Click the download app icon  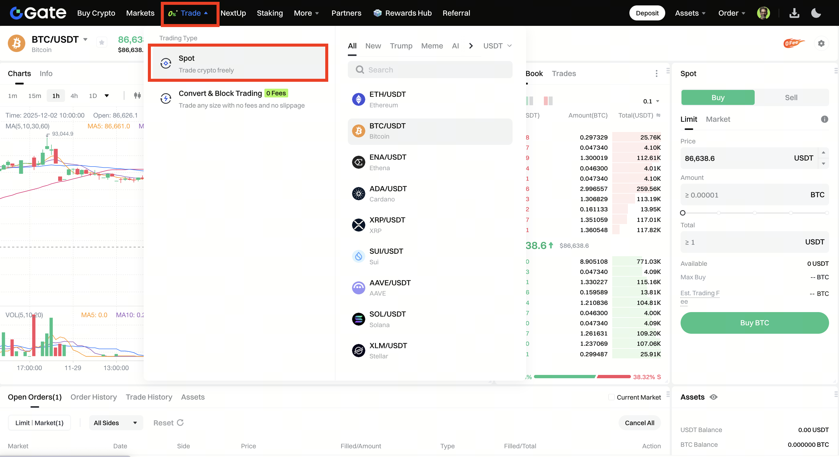pyautogui.click(x=794, y=13)
